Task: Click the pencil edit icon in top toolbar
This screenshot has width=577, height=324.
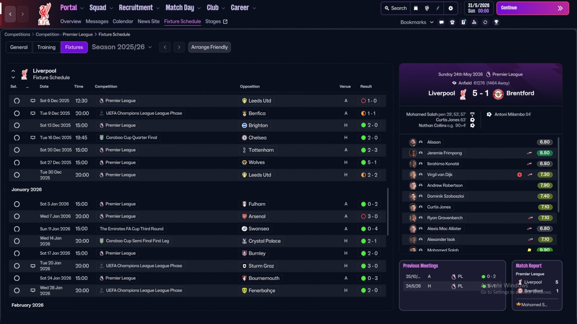Action: [438, 8]
